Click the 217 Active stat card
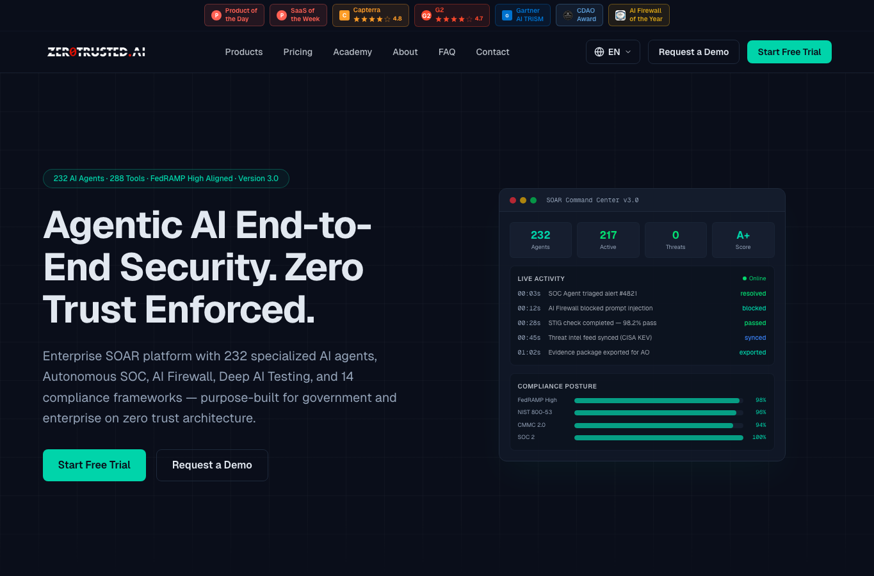 pyautogui.click(x=608, y=240)
